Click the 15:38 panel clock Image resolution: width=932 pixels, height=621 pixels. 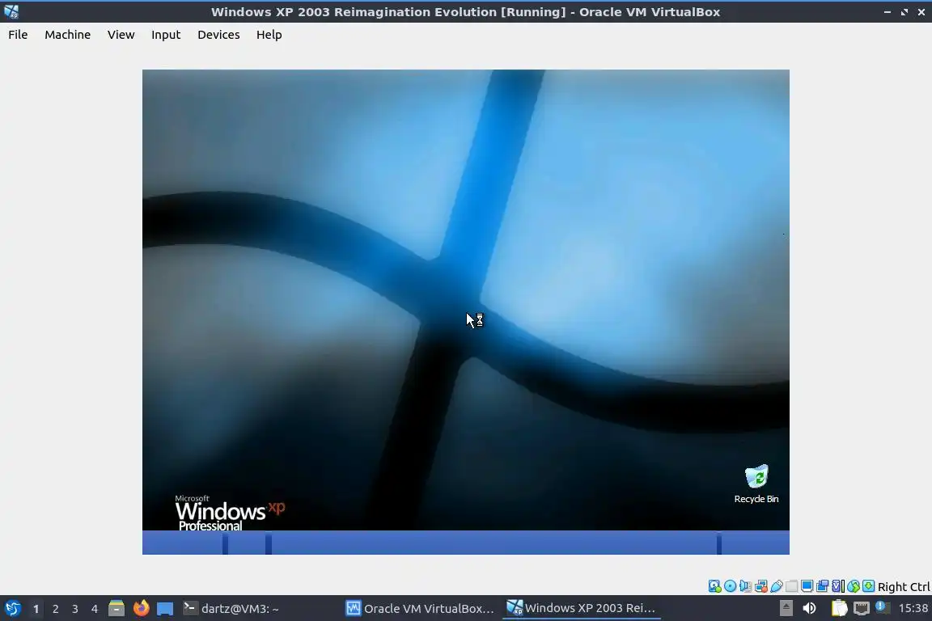tap(913, 608)
